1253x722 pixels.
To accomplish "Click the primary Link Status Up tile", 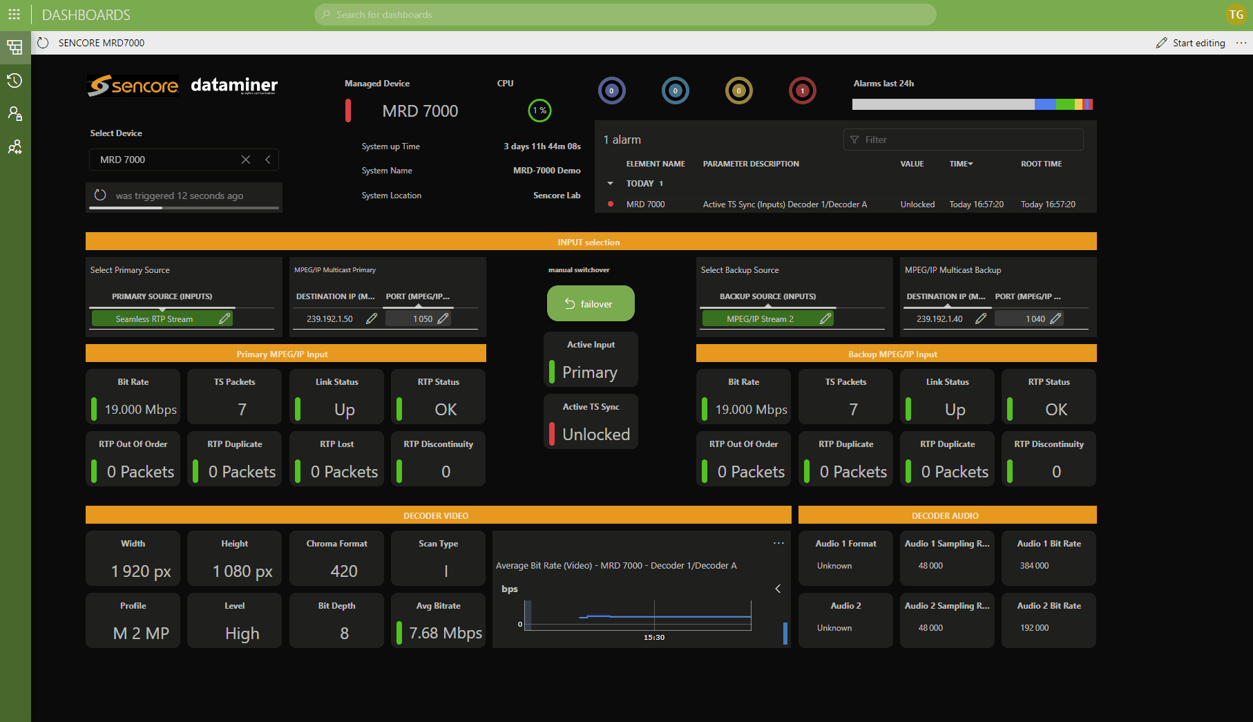I will point(336,397).
